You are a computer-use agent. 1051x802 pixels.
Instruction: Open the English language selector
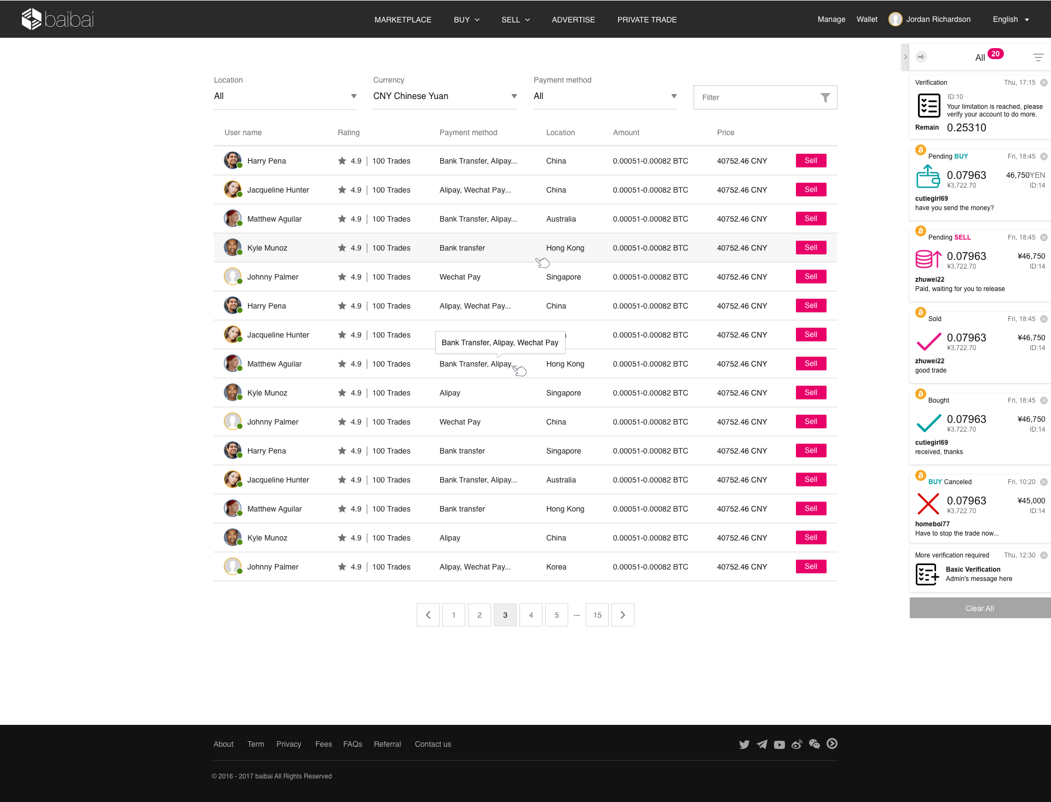pyautogui.click(x=1010, y=20)
